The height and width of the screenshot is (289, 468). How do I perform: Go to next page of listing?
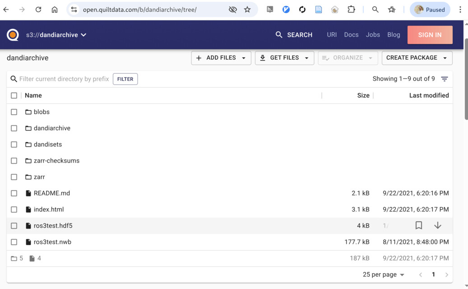[446, 275]
